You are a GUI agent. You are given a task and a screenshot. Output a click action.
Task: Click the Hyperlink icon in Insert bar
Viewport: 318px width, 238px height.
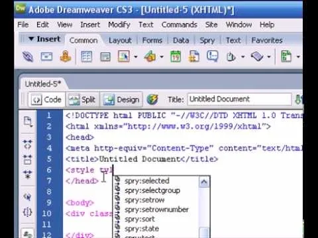pos(28,57)
